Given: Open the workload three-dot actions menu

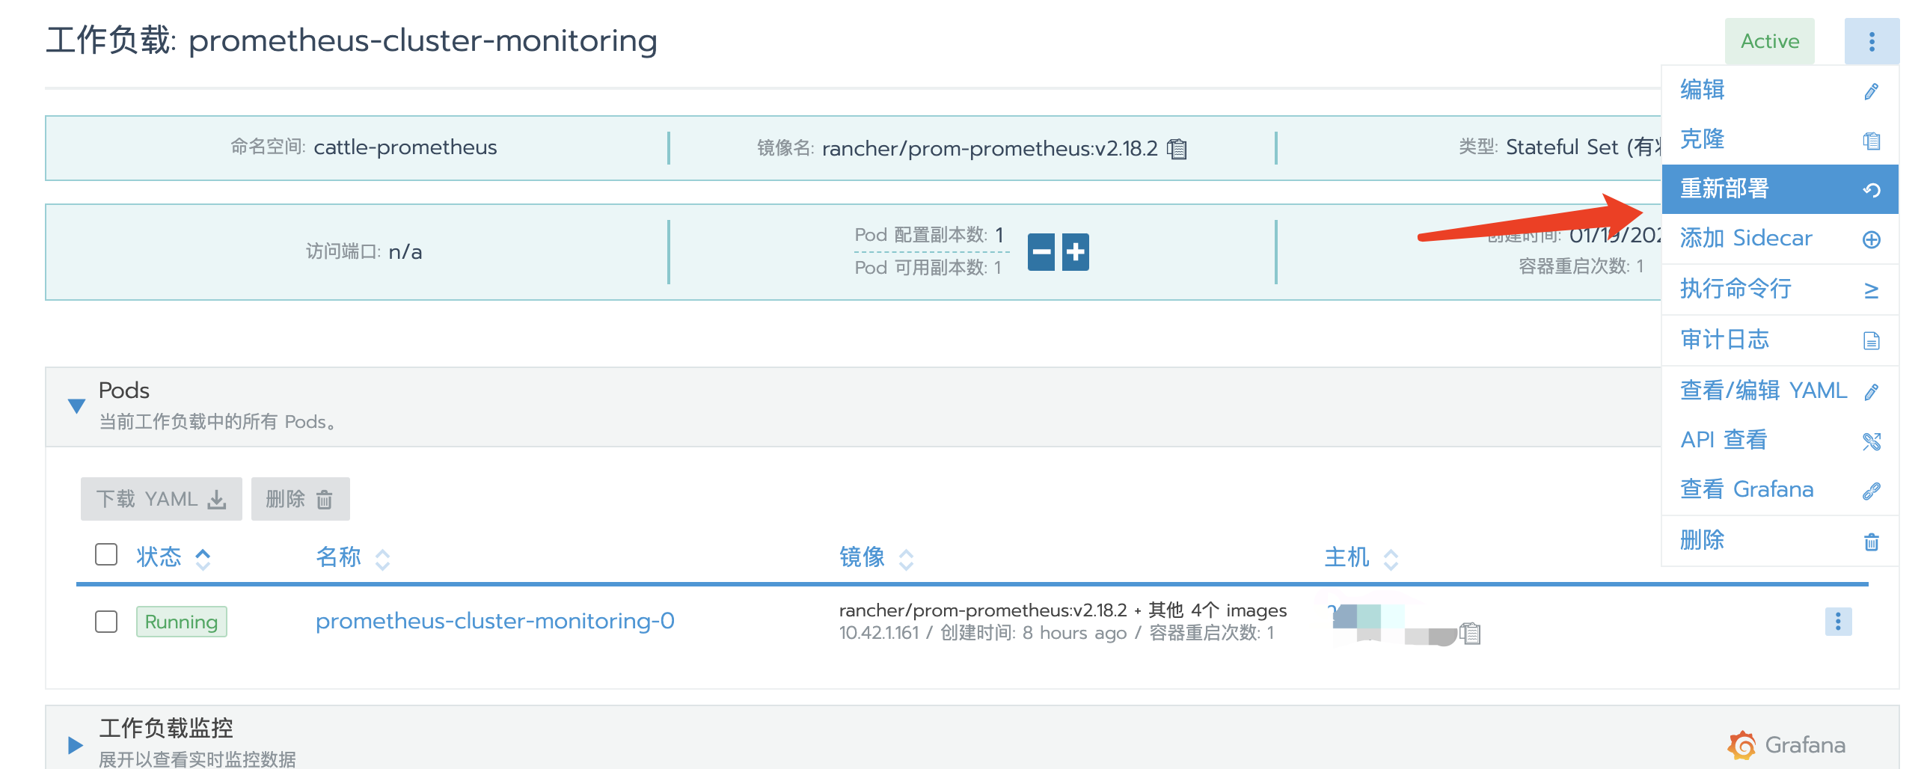Looking at the screenshot, I should point(1871,41).
